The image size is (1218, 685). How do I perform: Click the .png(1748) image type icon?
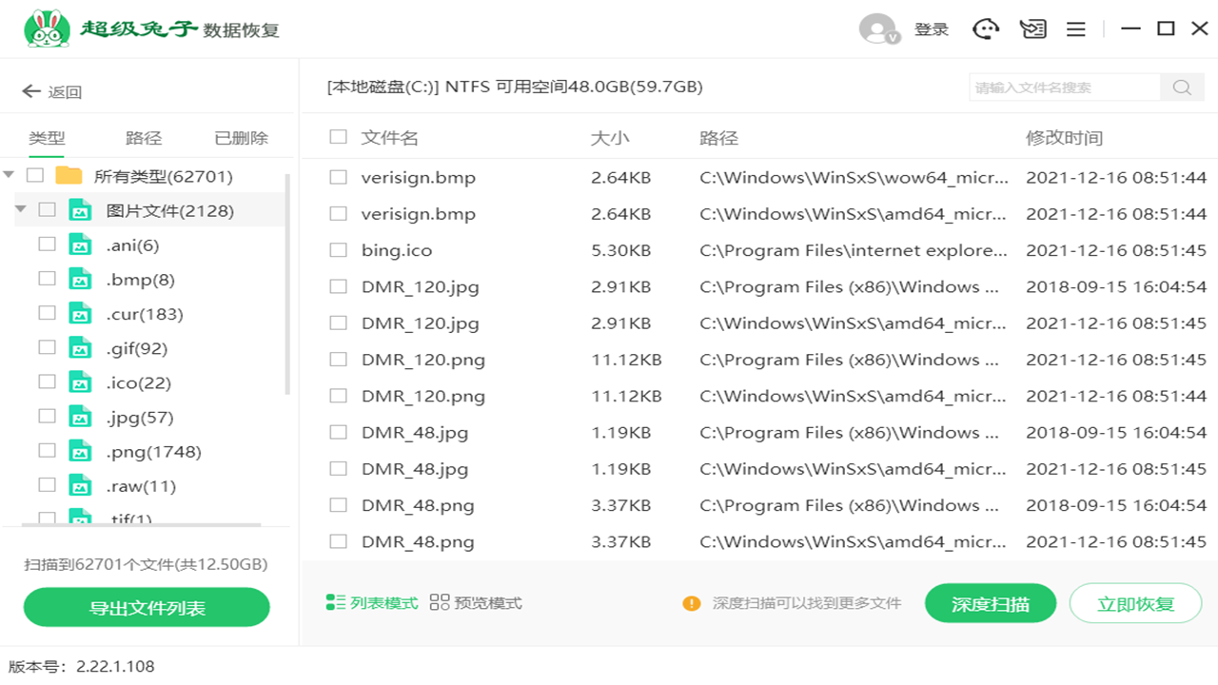[81, 452]
